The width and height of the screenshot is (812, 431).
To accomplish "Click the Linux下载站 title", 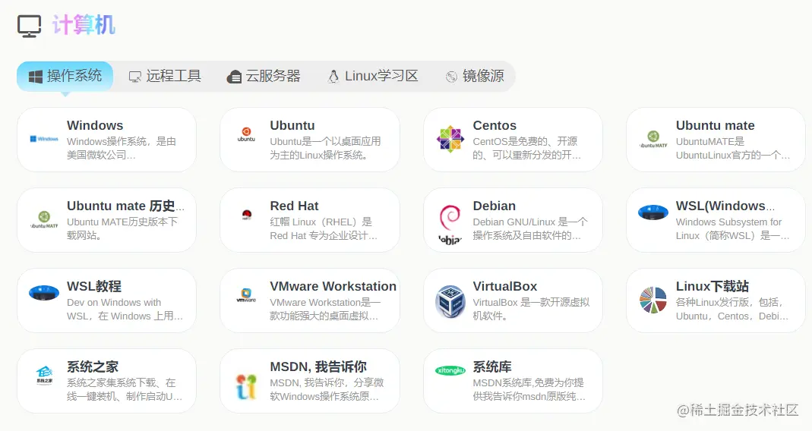I will point(712,286).
